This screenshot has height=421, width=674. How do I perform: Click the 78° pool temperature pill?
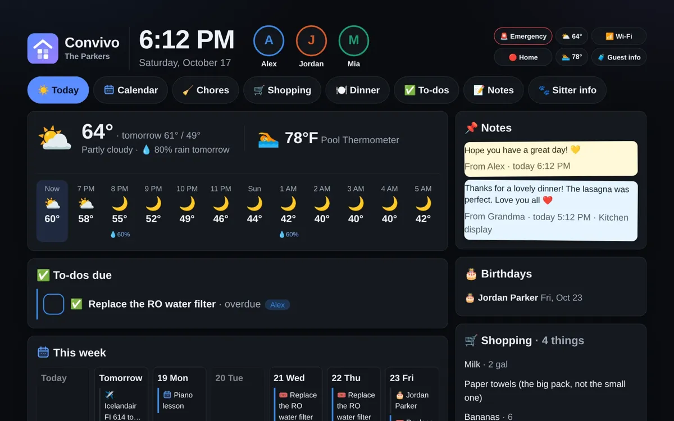coord(572,57)
